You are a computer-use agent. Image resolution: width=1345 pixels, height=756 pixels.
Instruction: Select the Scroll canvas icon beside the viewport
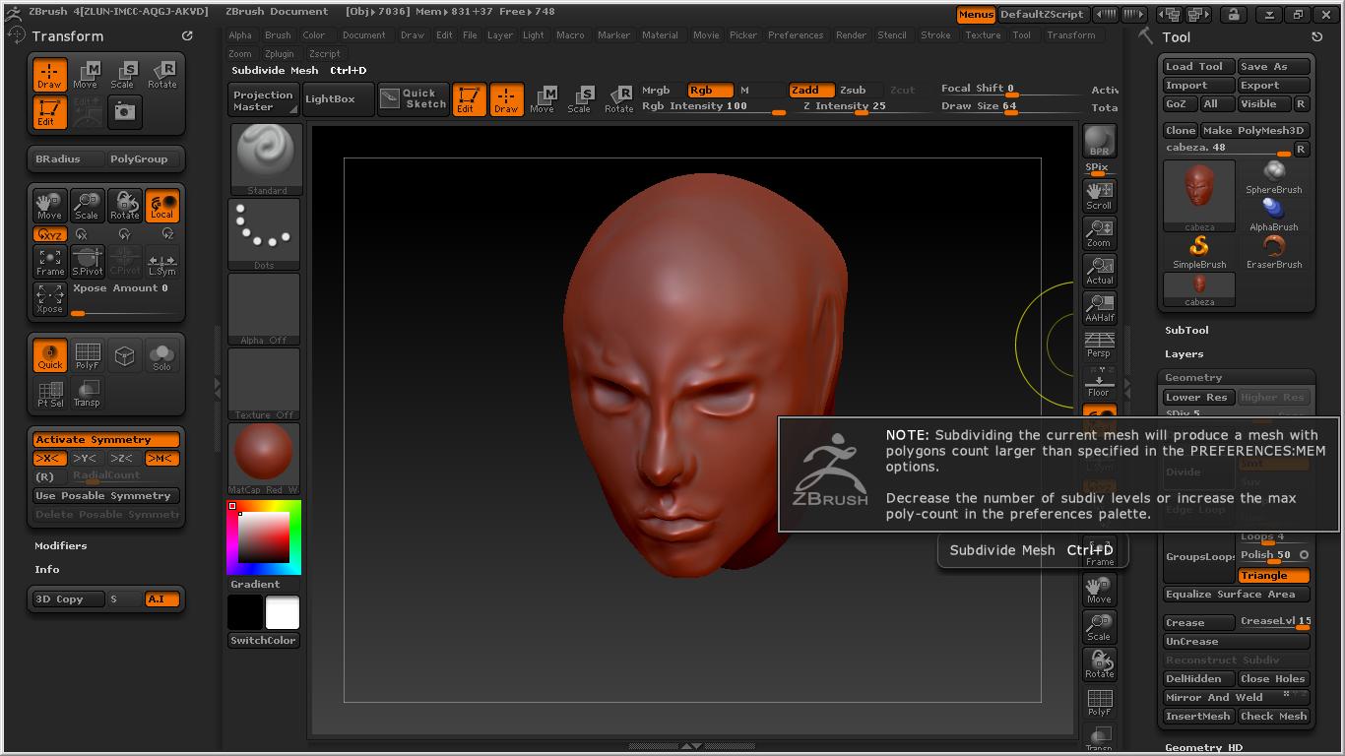click(1099, 195)
